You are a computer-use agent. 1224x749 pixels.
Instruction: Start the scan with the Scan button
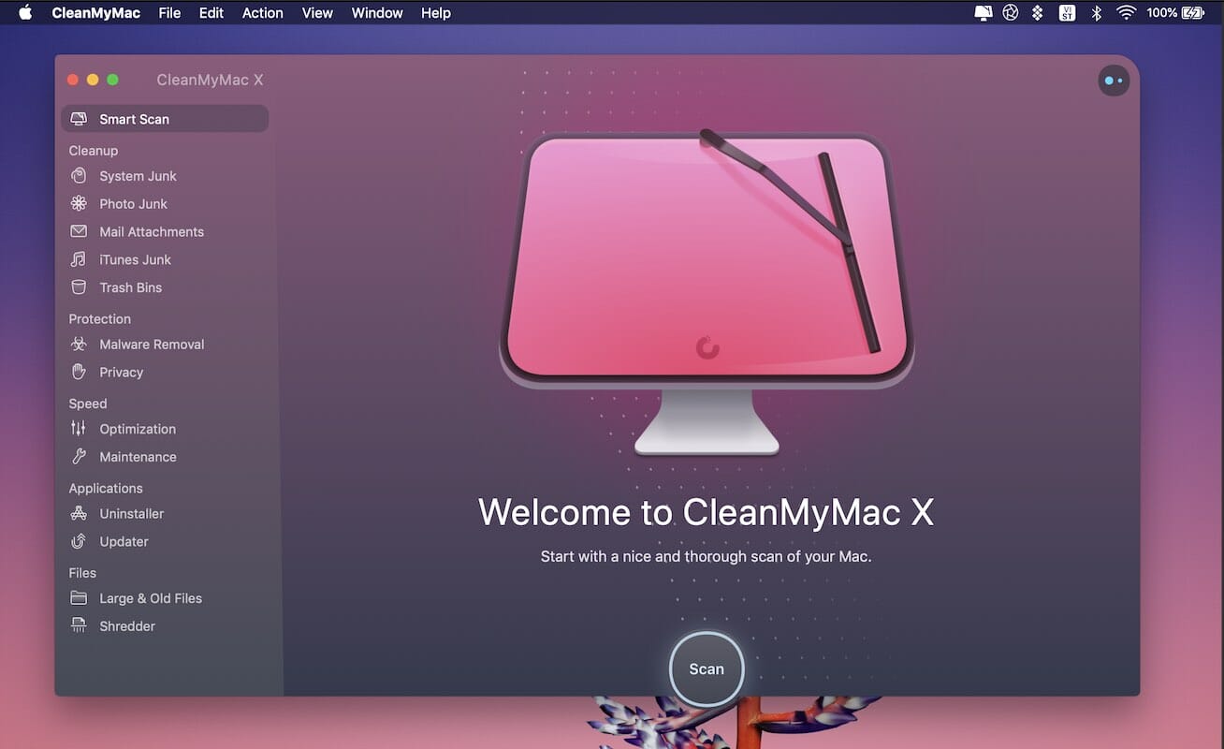[x=707, y=668]
